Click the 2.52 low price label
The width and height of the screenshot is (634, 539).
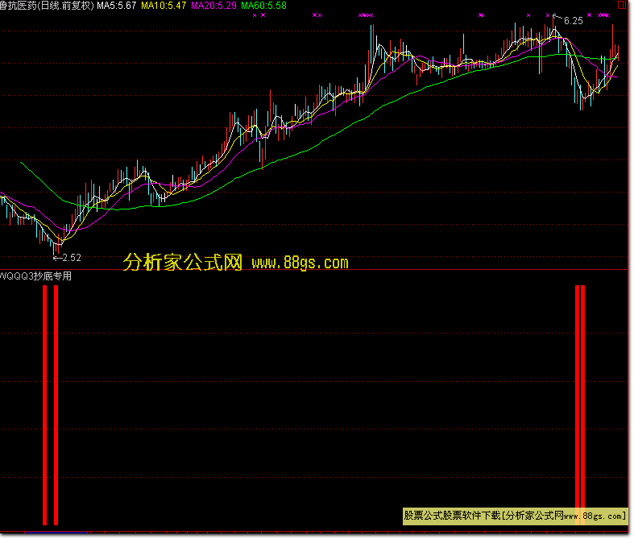click(72, 258)
